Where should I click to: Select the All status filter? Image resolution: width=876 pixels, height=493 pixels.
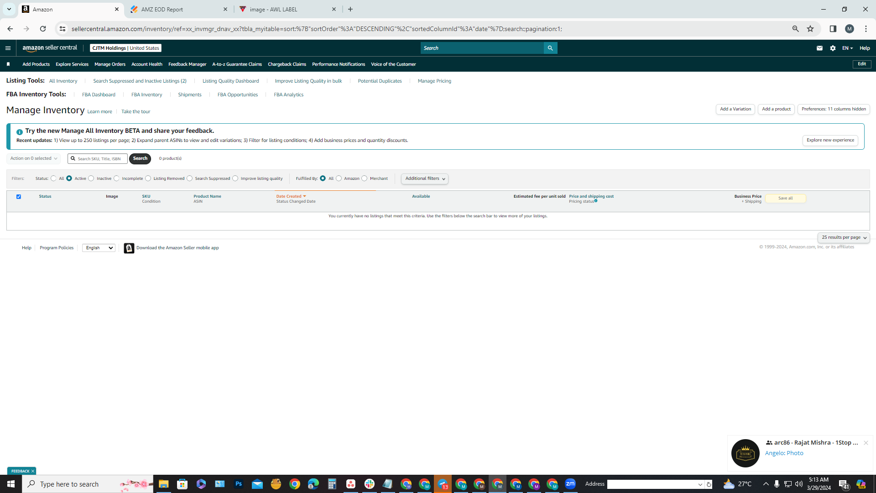click(x=53, y=178)
